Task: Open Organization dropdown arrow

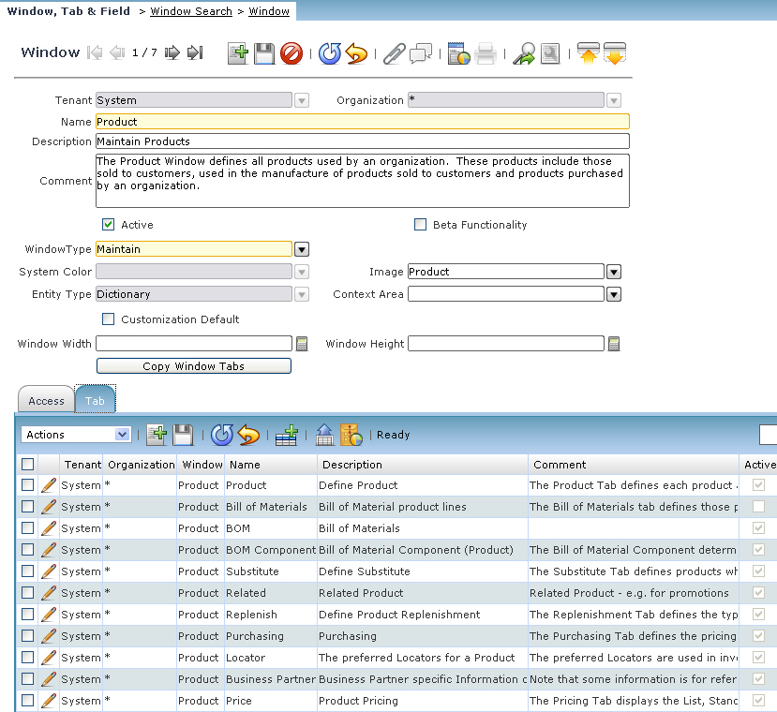Action: [614, 100]
